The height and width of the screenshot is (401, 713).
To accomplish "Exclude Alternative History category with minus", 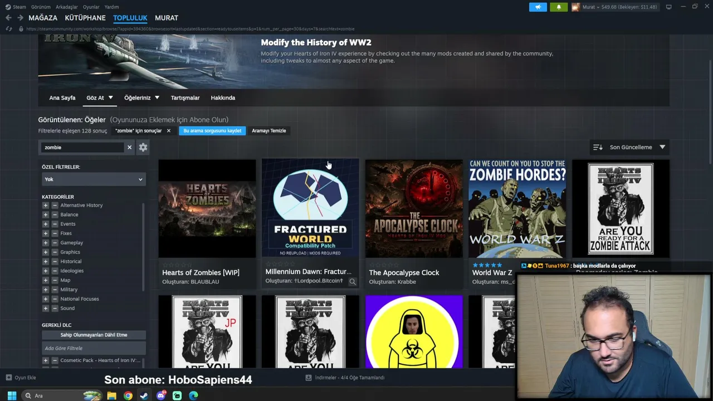I will (x=55, y=206).
